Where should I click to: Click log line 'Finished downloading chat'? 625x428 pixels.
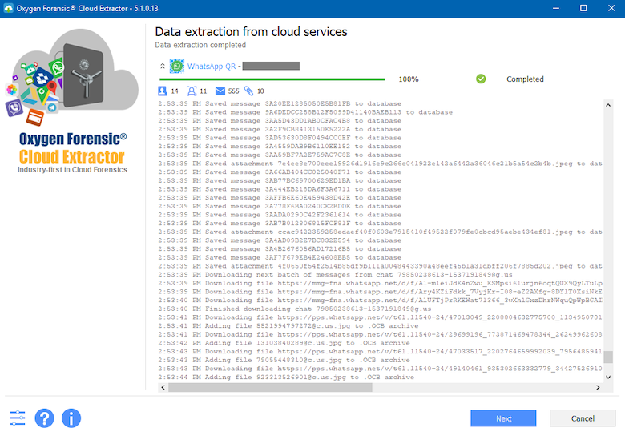pos(295,309)
